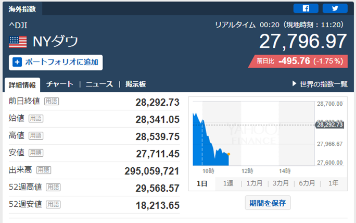Click the 12時 axis label on chart

[247, 171]
